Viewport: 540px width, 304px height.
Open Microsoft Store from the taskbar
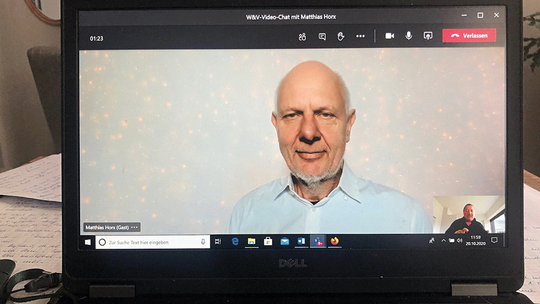pos(268,242)
